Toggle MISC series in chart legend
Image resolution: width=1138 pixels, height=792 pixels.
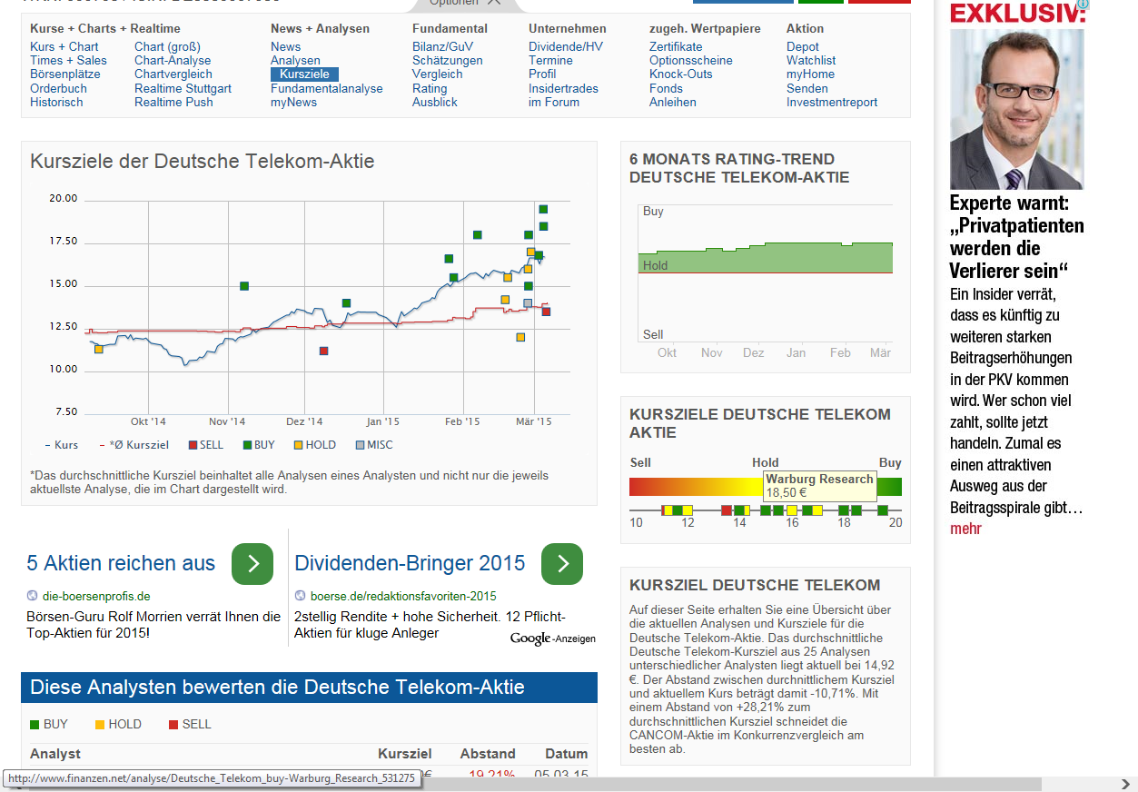tap(374, 445)
